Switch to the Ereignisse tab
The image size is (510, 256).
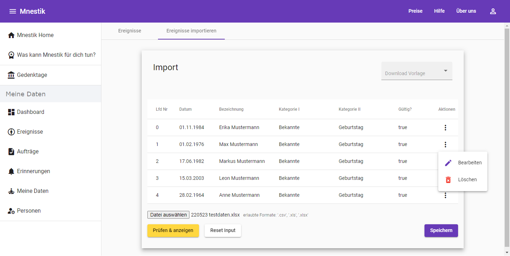click(129, 31)
